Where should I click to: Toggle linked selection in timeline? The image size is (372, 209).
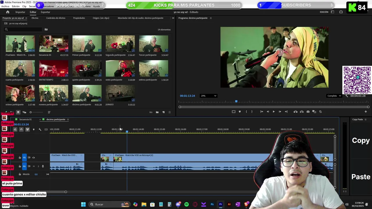tap(27, 129)
